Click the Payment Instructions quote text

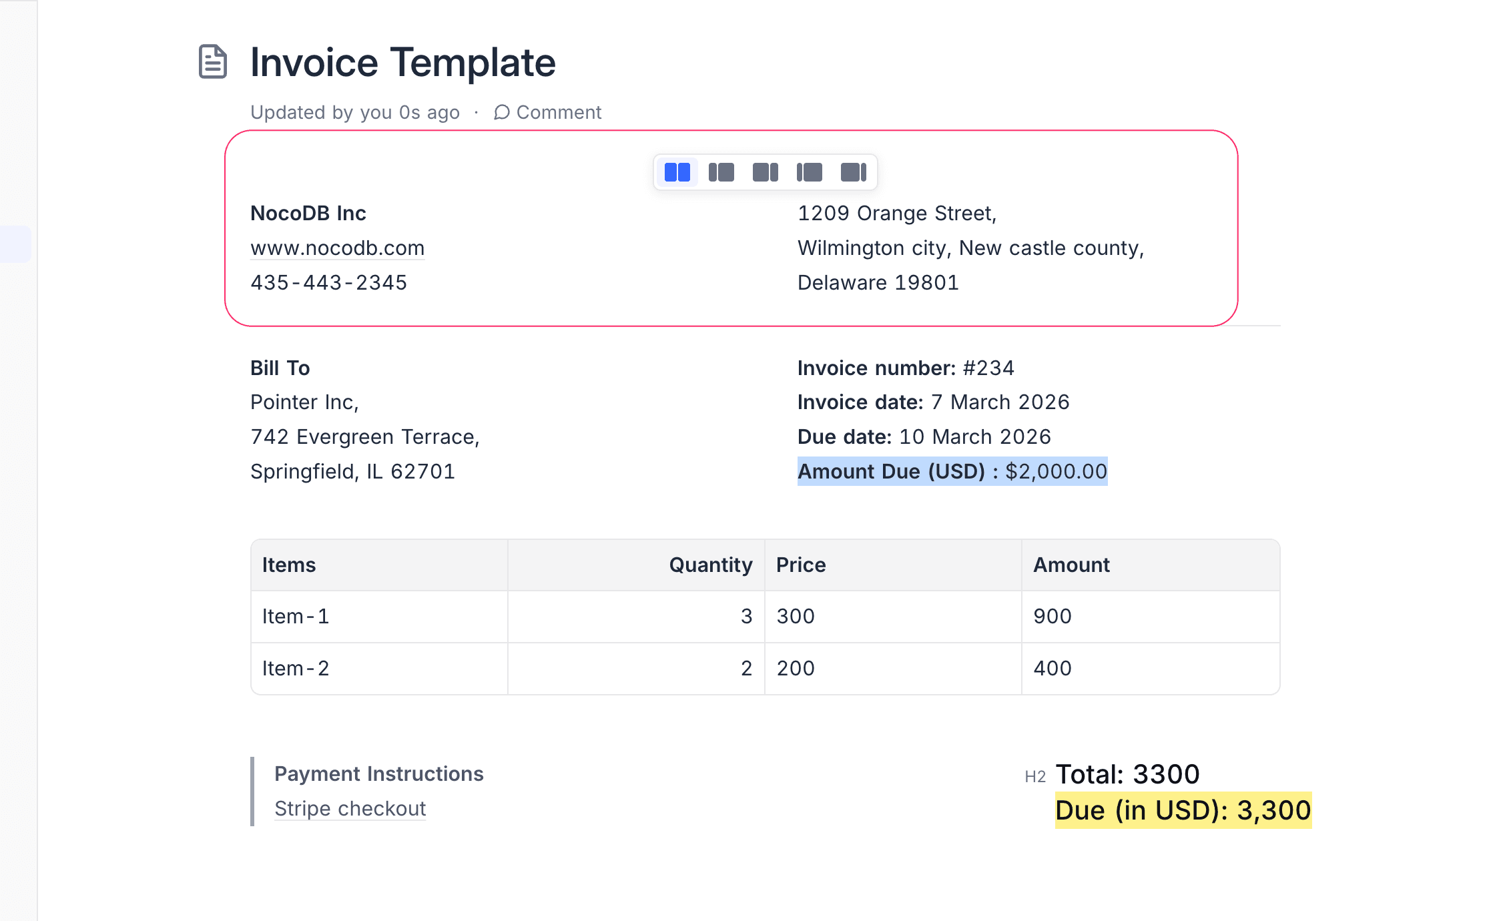(378, 774)
